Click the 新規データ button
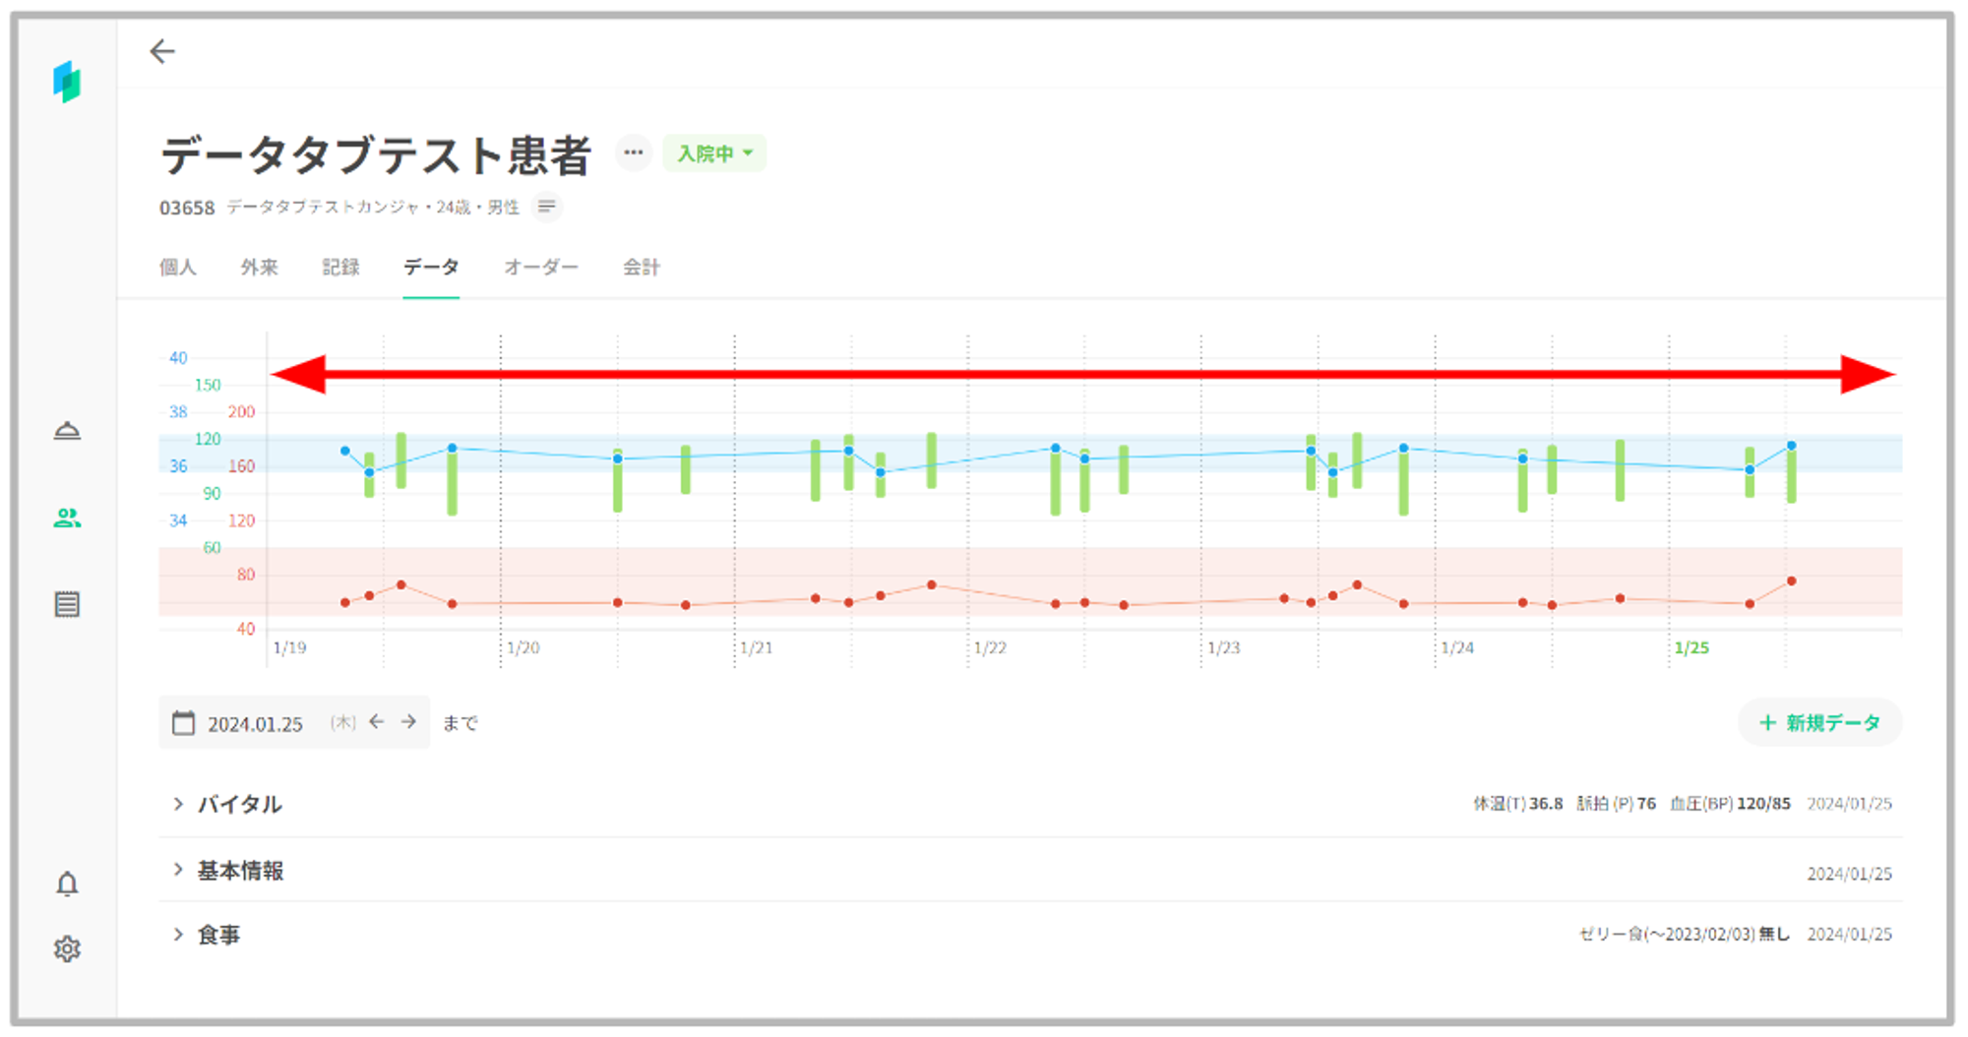This screenshot has height=1037, width=1968. 1820,723
